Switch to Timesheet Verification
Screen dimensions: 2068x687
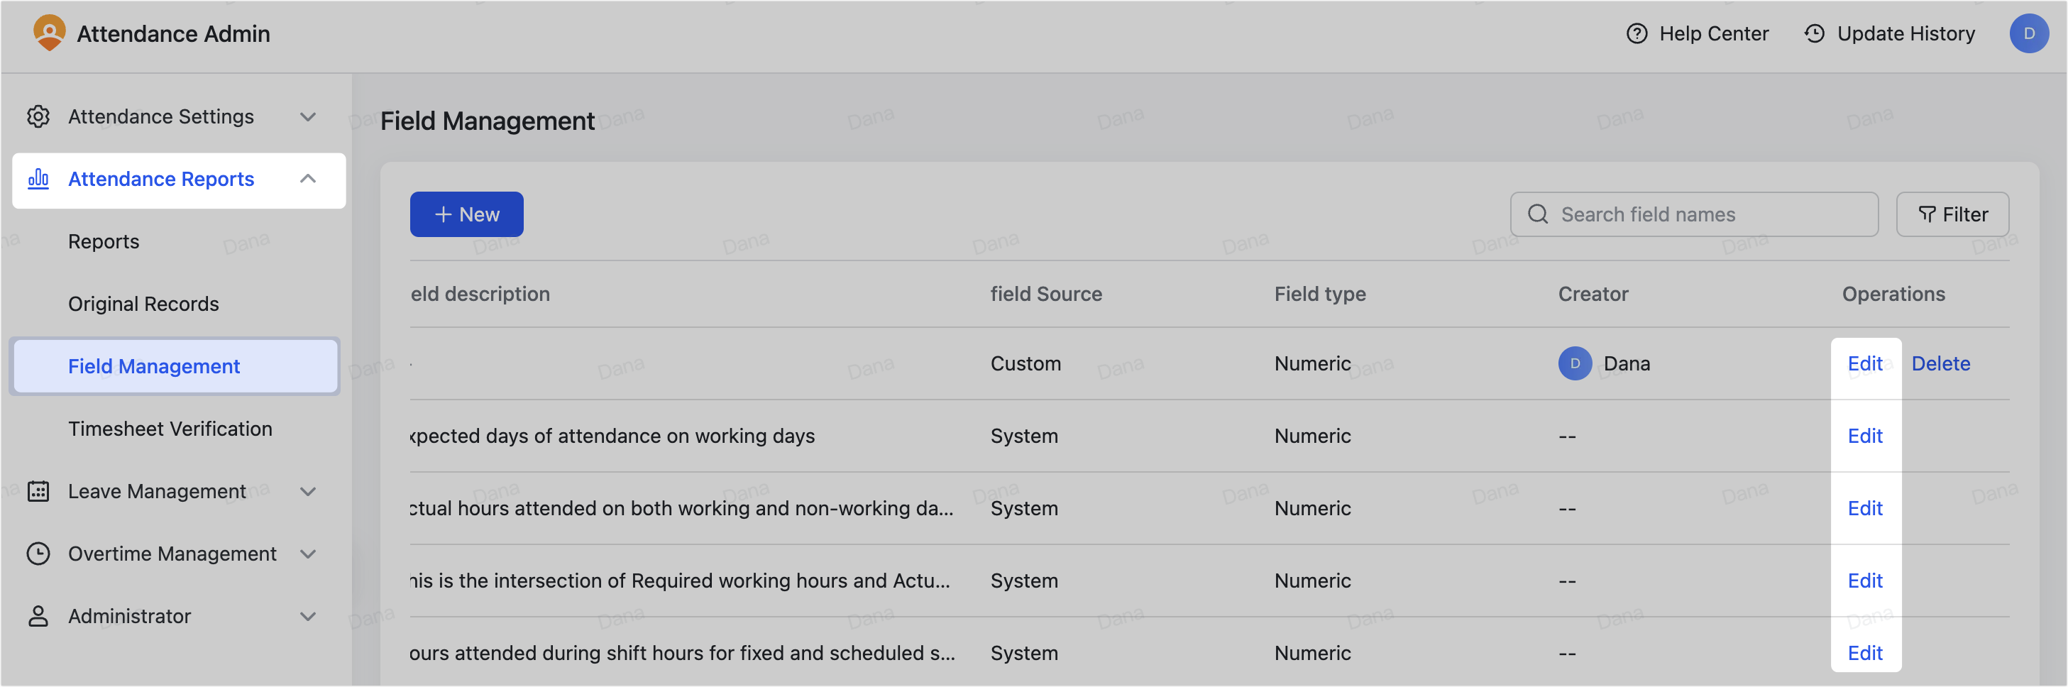(x=170, y=429)
